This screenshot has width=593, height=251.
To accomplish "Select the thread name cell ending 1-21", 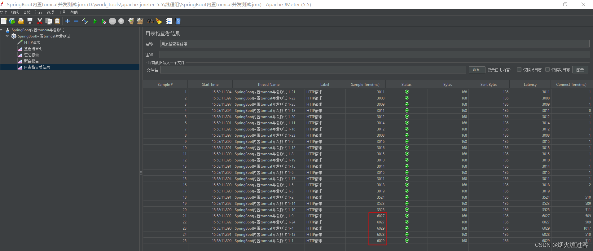I will [x=268, y=92].
